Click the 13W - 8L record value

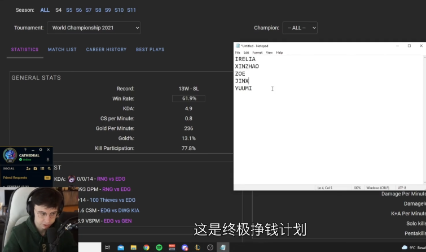[x=188, y=89]
